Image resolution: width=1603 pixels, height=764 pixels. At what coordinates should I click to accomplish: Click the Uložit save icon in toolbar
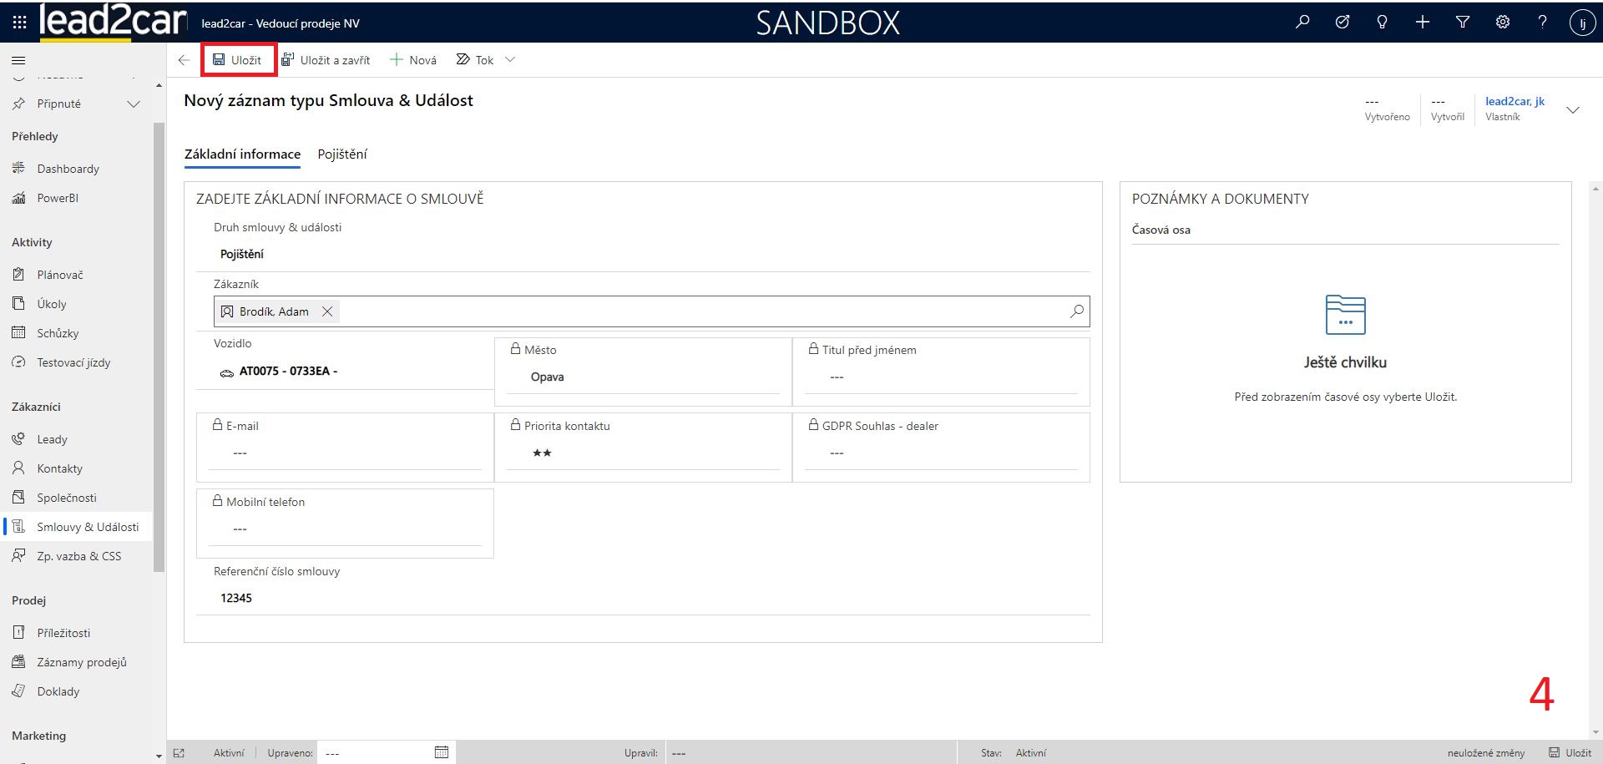(x=219, y=60)
